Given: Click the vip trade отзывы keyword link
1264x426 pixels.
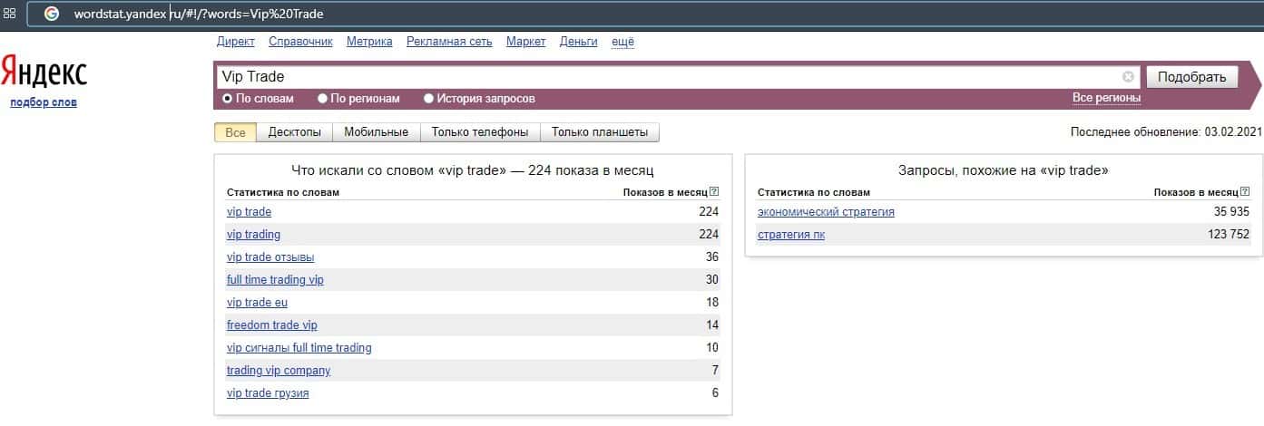Looking at the screenshot, I should click(x=270, y=257).
